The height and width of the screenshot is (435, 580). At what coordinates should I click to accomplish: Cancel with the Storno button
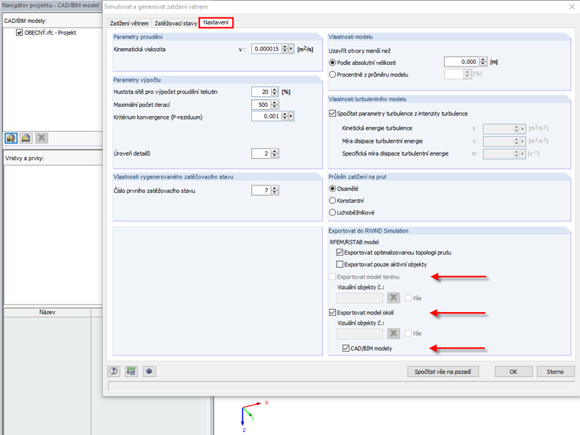click(x=556, y=372)
